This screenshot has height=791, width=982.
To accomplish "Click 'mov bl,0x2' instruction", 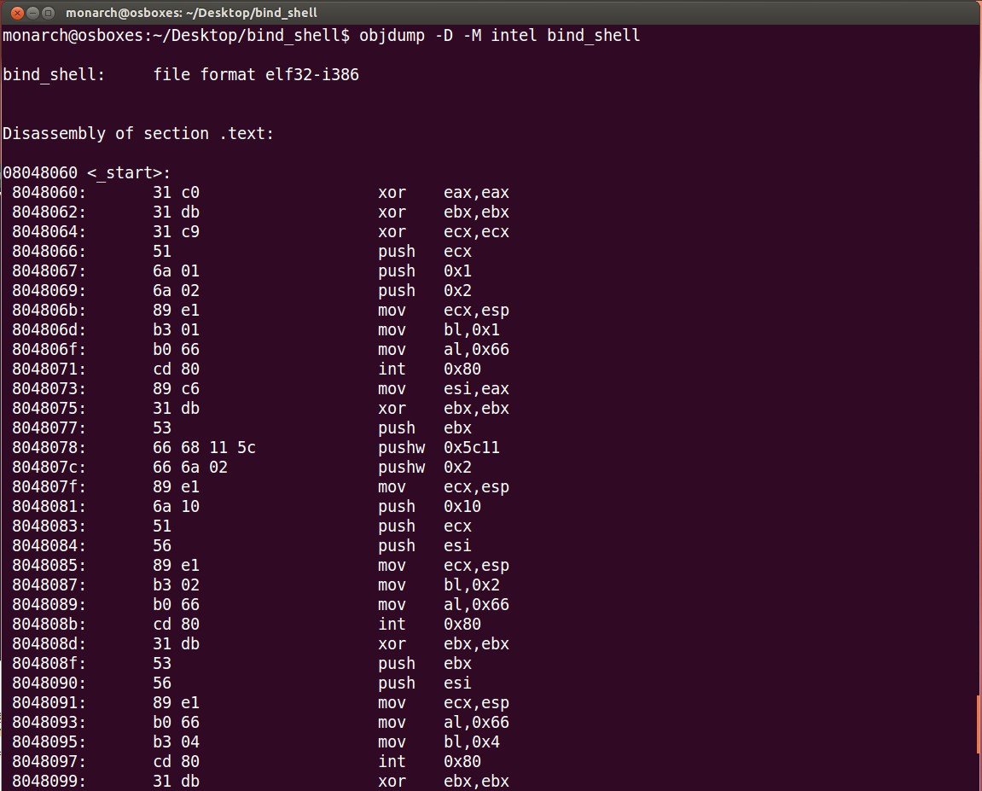I will coord(439,585).
